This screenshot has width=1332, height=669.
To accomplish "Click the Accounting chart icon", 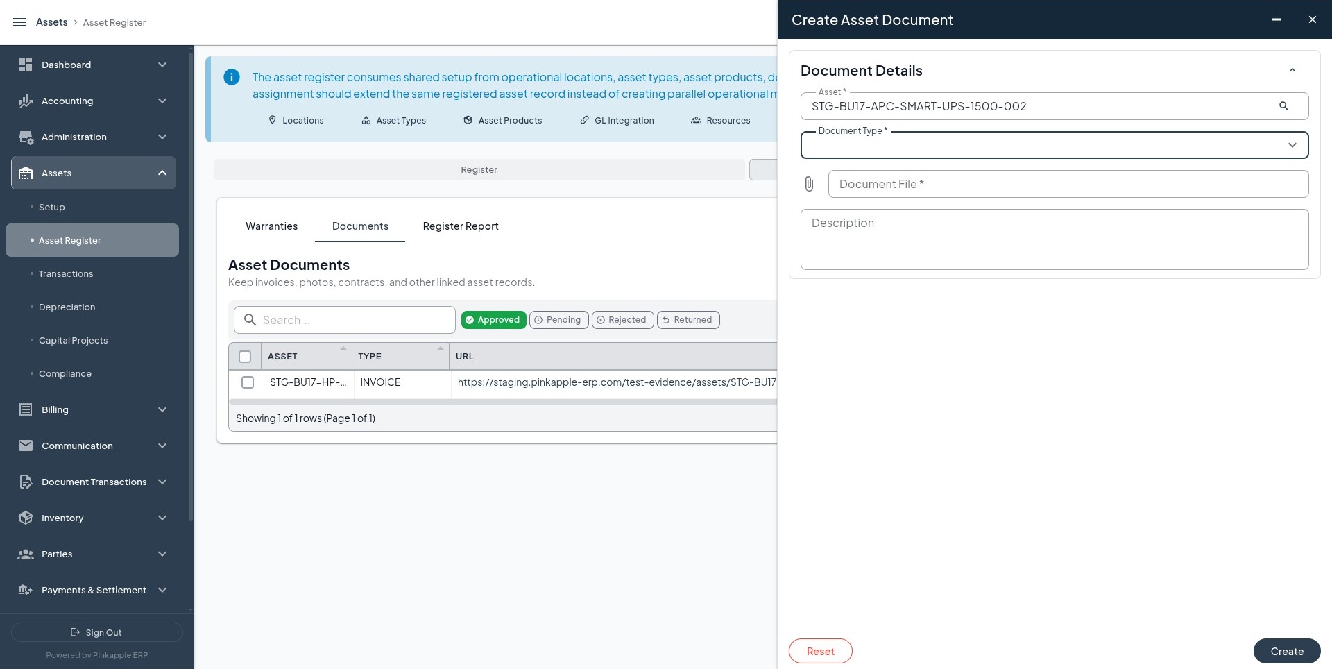I will (x=26, y=101).
